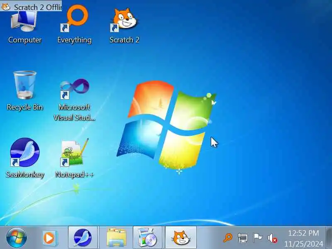
Task: Open the 12:52 PM clock and date
Action: (x=303, y=238)
